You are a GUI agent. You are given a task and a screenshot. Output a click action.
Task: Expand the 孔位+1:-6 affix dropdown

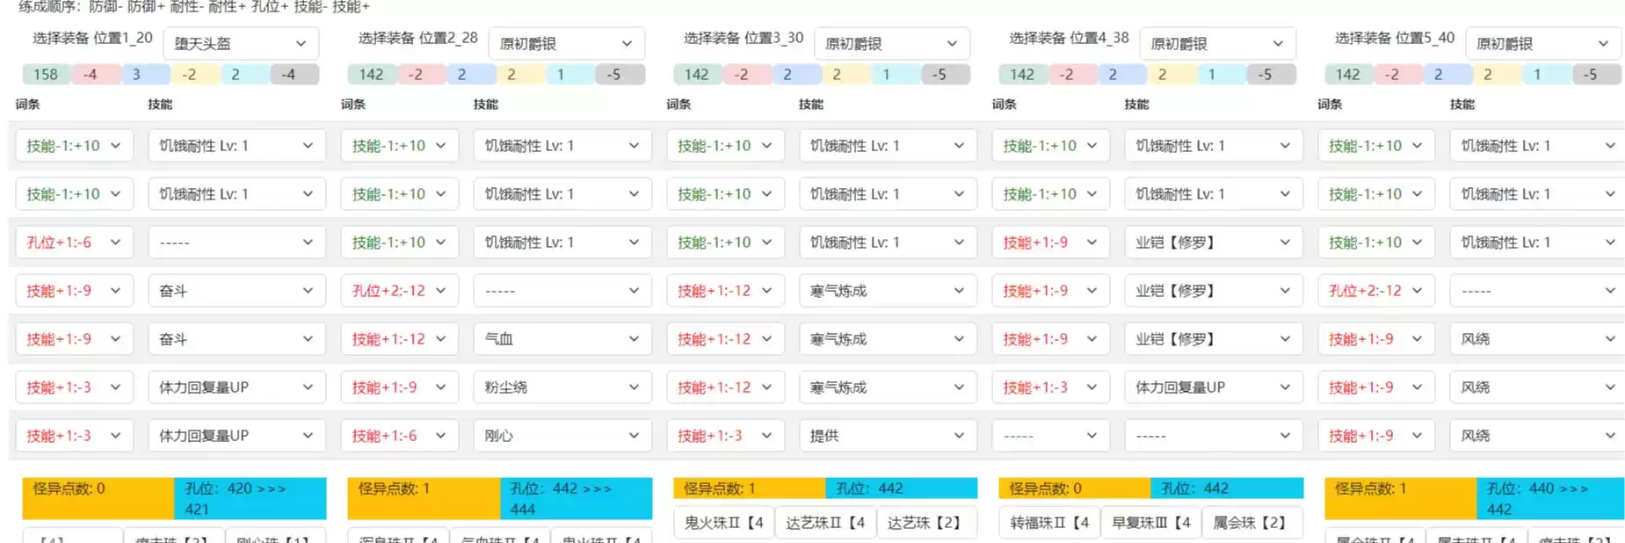74,243
